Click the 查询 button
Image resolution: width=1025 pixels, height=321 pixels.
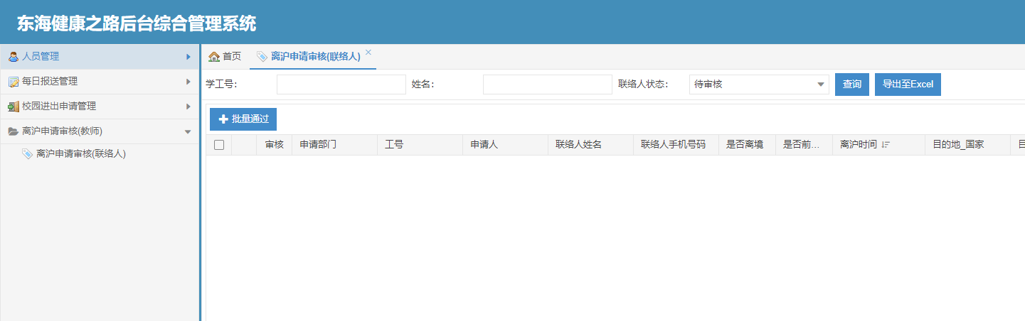pos(851,85)
